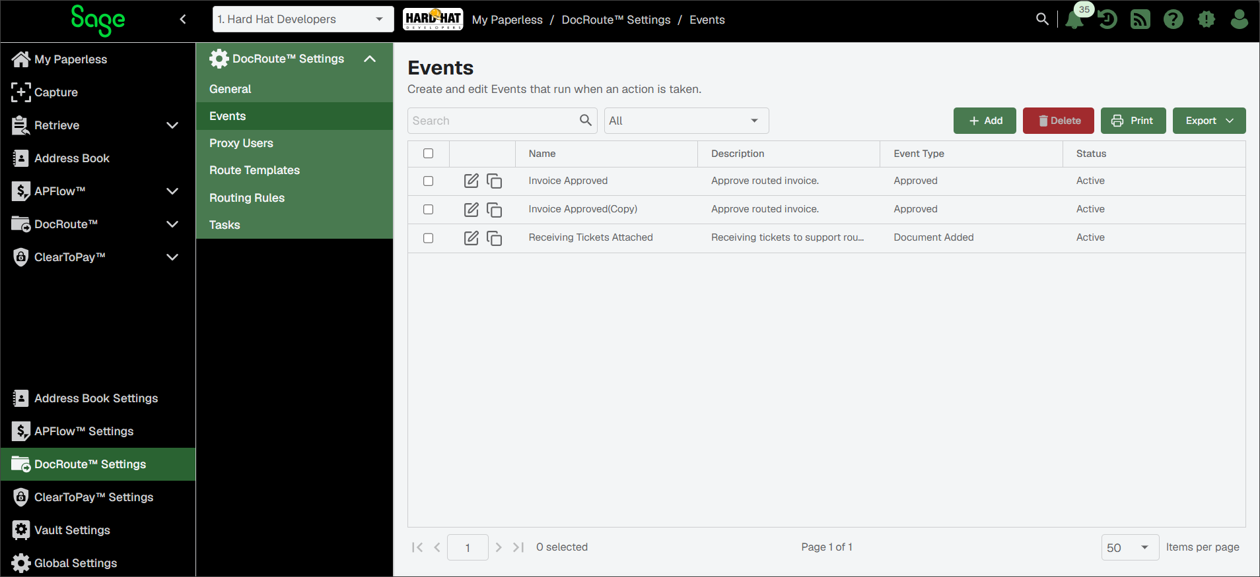Click the Add button
The image size is (1260, 577).
(x=985, y=121)
